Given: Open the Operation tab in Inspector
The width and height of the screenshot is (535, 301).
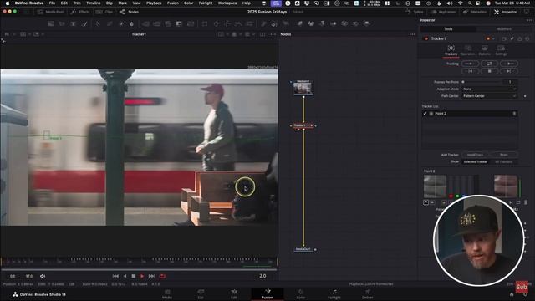Looking at the screenshot, I should (x=468, y=50).
